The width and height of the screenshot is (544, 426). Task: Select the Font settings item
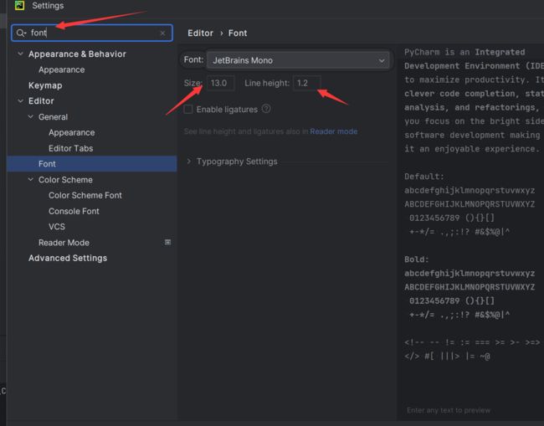[92, 164]
